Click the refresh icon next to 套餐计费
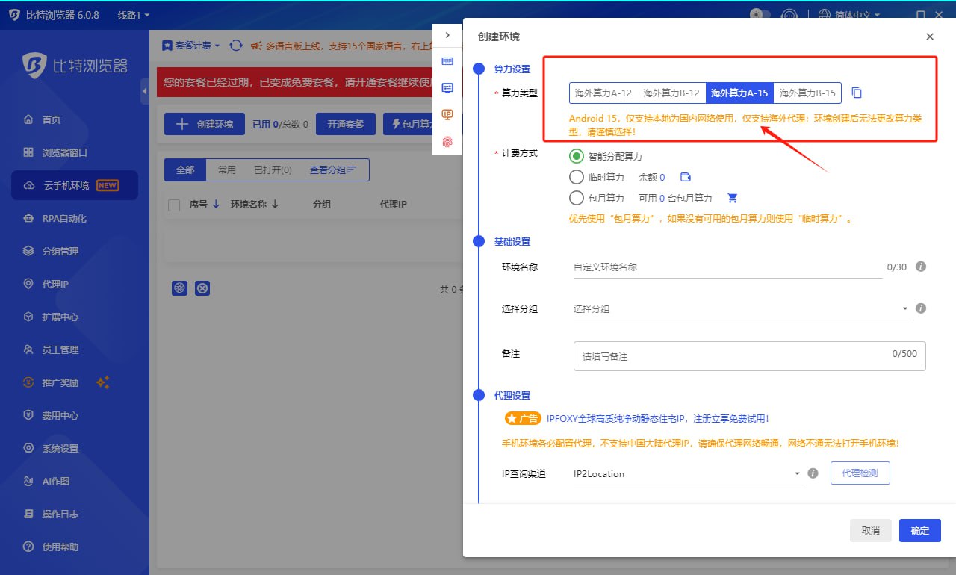 click(x=236, y=46)
